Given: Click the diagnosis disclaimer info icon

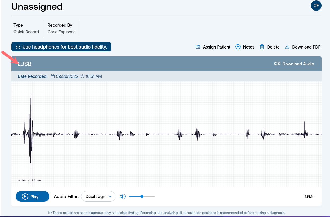Looking at the screenshot, I should click(x=50, y=213).
